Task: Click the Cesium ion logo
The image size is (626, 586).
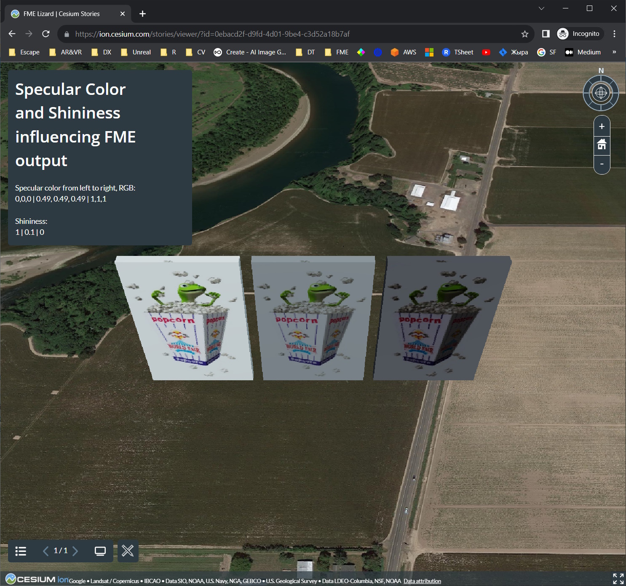Action: [37, 579]
